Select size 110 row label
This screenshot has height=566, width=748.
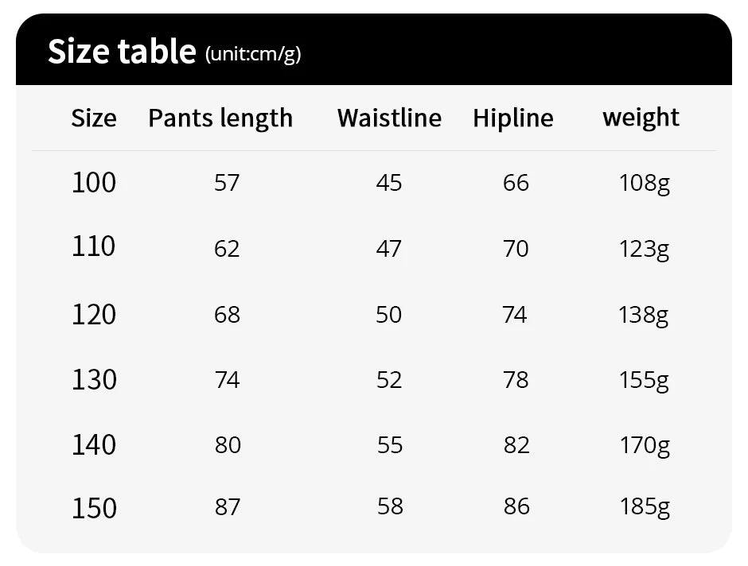tap(94, 247)
